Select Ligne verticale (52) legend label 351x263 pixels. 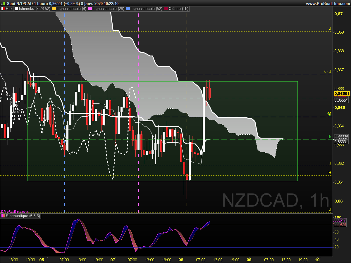[x=147, y=9]
